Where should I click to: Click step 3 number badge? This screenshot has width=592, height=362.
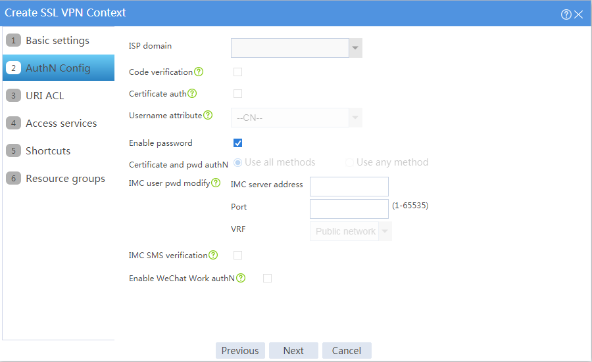click(x=14, y=95)
